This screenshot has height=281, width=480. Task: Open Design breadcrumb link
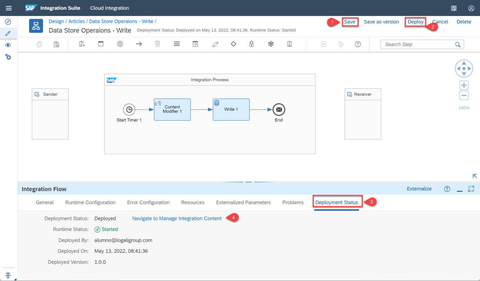(x=56, y=21)
